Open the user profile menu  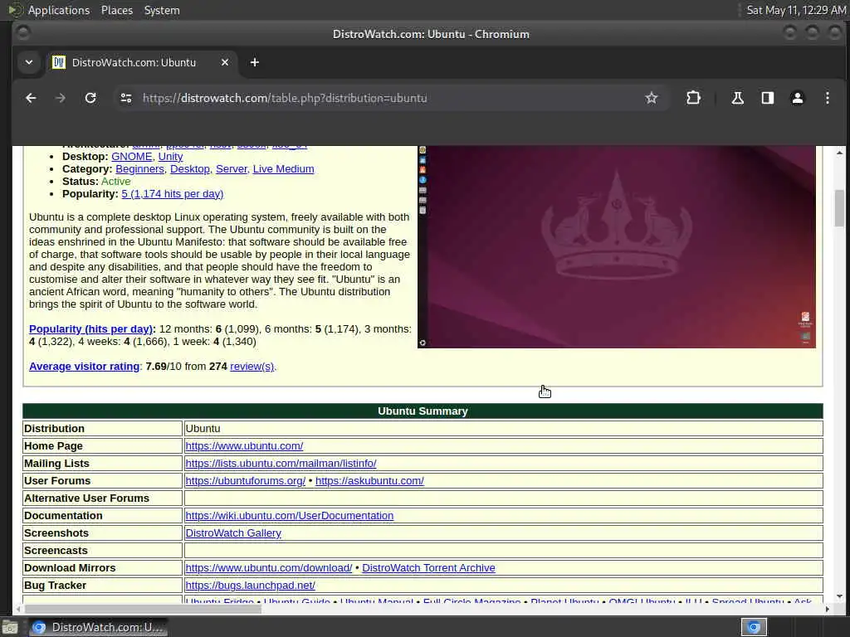[x=797, y=98]
